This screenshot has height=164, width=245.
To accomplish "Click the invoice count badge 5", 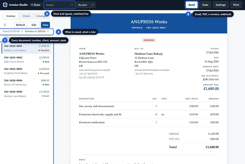I will [5, 25].
